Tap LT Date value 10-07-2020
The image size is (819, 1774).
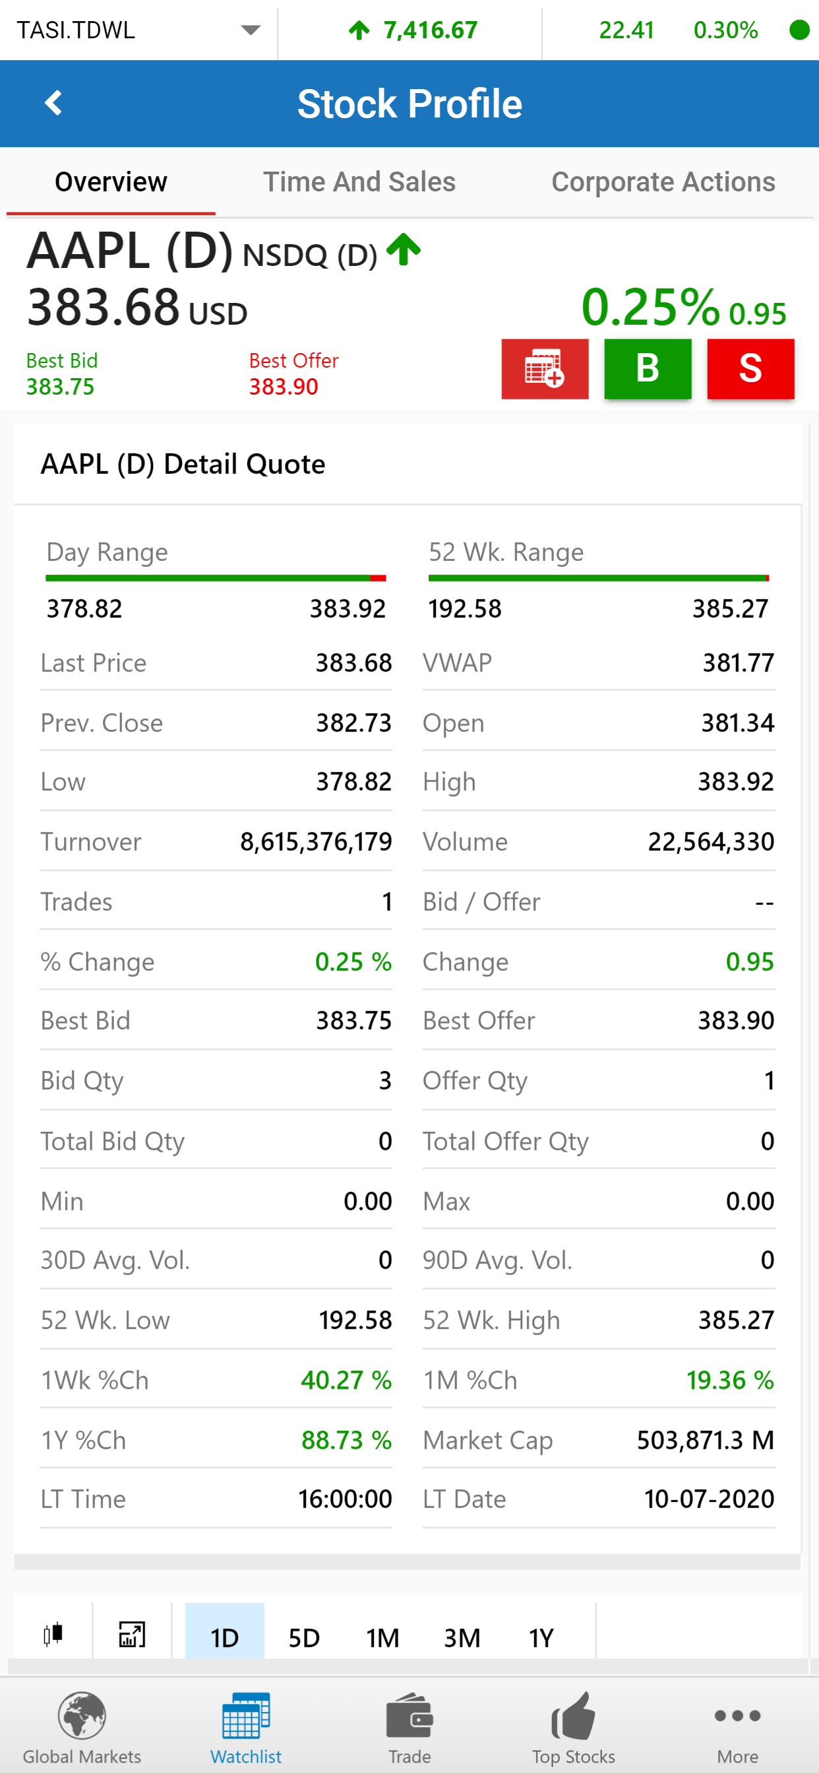click(709, 1499)
